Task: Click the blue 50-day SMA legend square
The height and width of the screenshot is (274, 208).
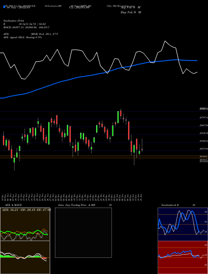Action: pos(4,7)
